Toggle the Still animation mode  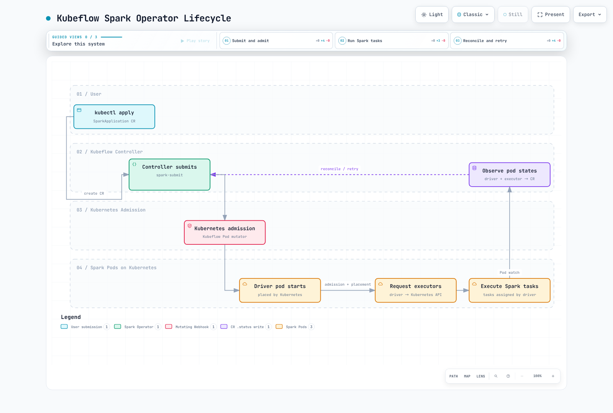coord(513,15)
